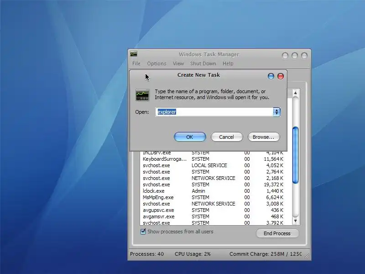Click Commit Charge in the status bar
The height and width of the screenshot is (274, 365).
[266, 254]
